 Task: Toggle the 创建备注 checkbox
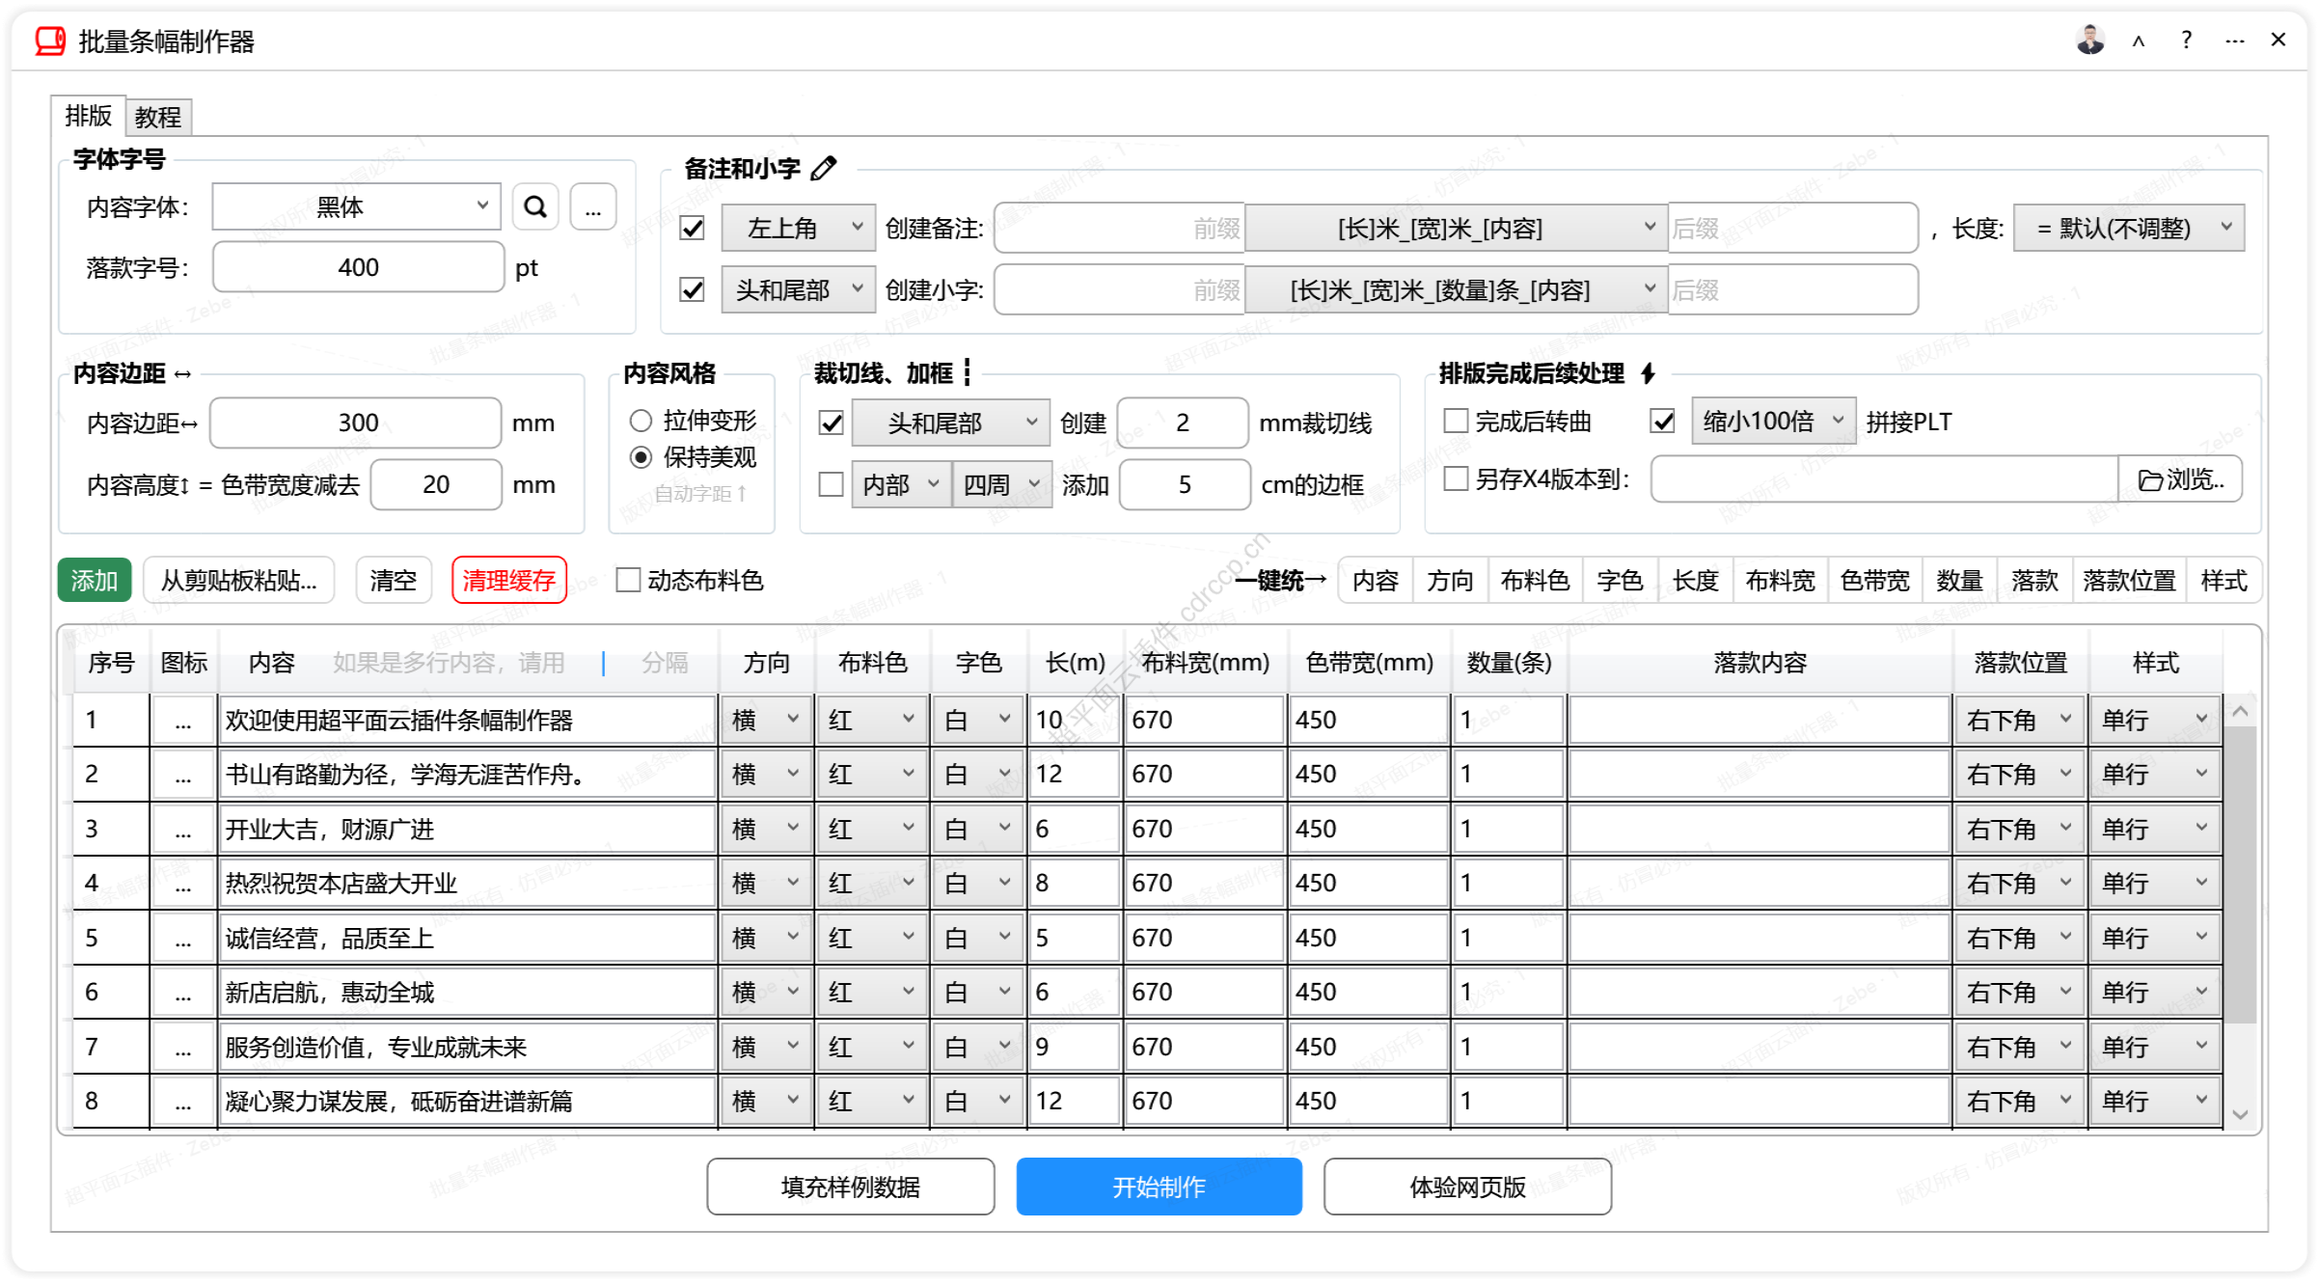click(x=693, y=229)
